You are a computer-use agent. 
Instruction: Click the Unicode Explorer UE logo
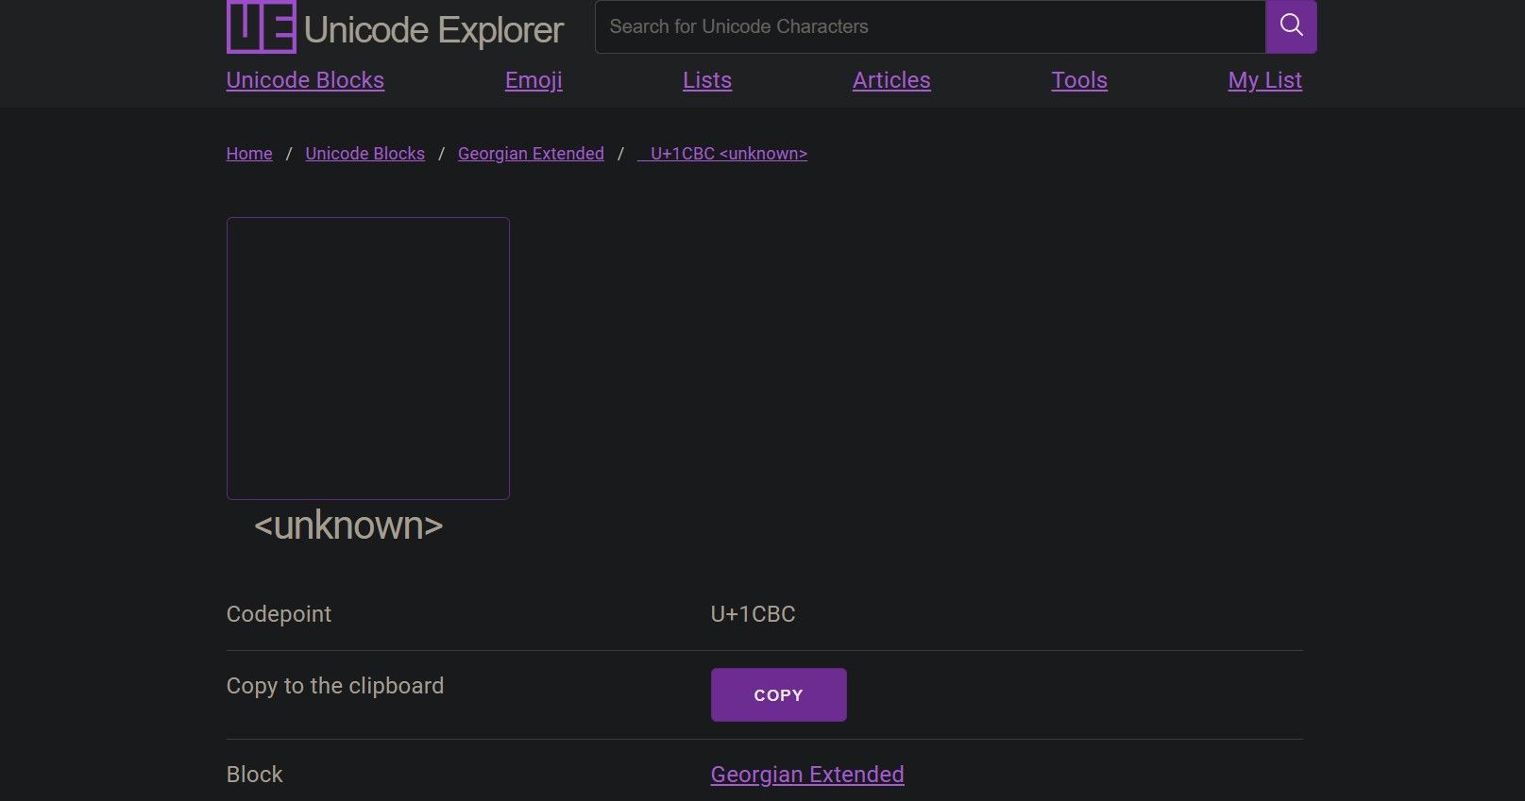[x=262, y=26]
